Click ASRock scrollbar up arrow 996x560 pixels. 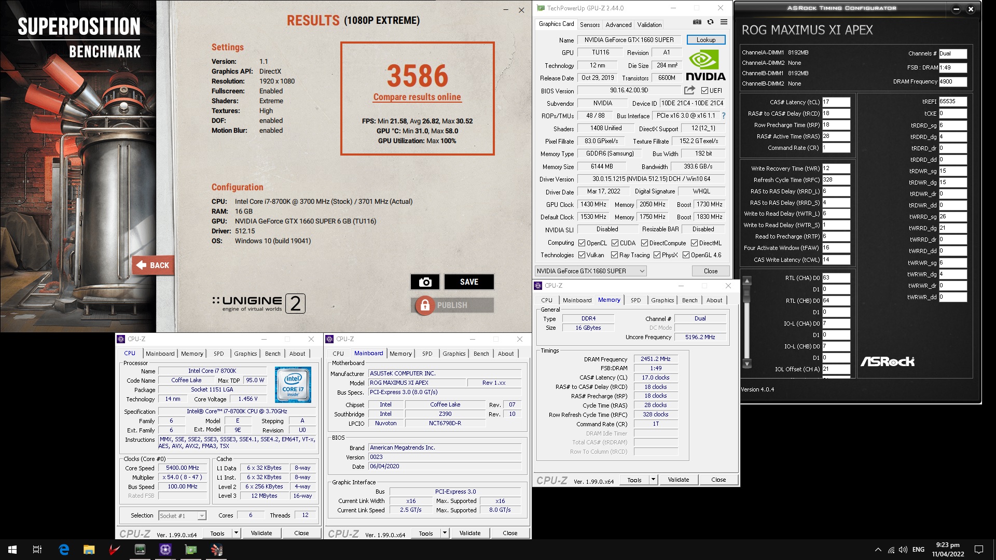[747, 281]
